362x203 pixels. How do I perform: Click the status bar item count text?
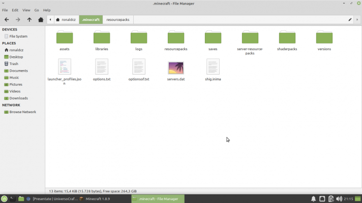(93, 191)
